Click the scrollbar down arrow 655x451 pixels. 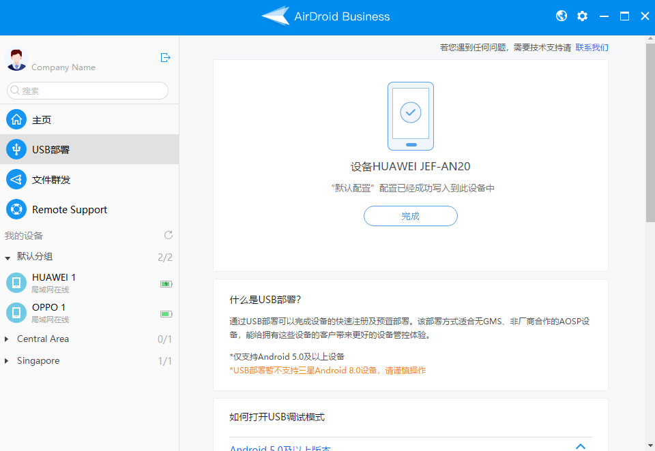point(650,446)
